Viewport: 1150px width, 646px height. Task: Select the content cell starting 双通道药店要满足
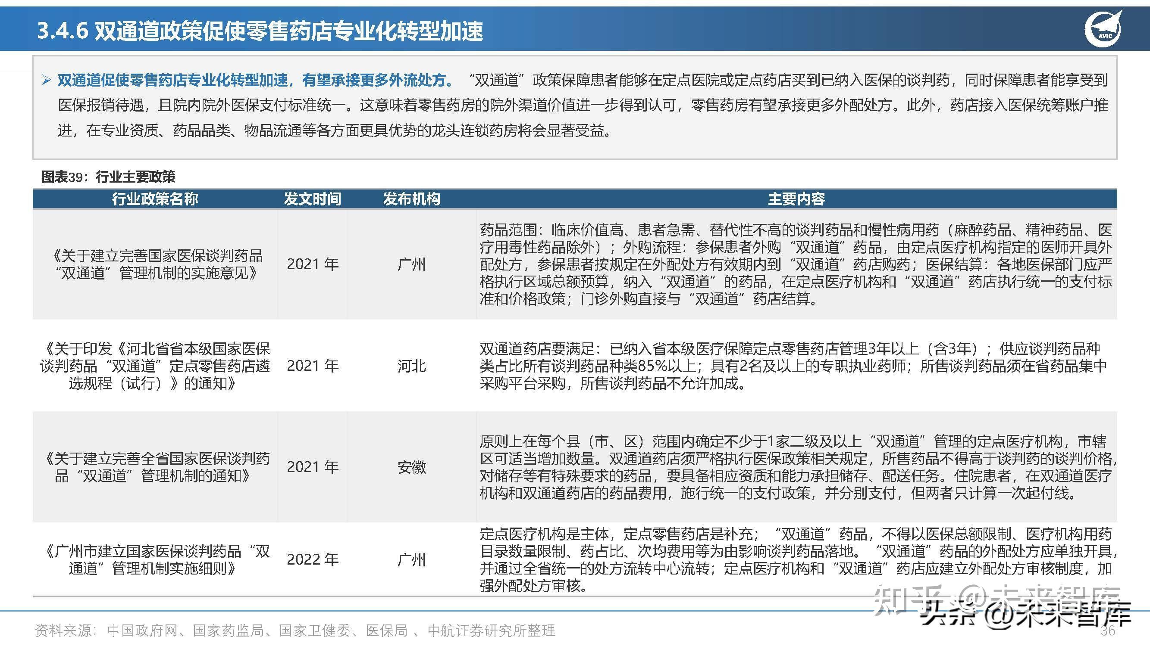pos(794,366)
